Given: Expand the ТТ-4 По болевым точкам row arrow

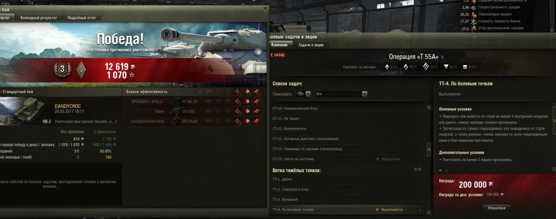Looking at the screenshot, I should click(x=420, y=210).
